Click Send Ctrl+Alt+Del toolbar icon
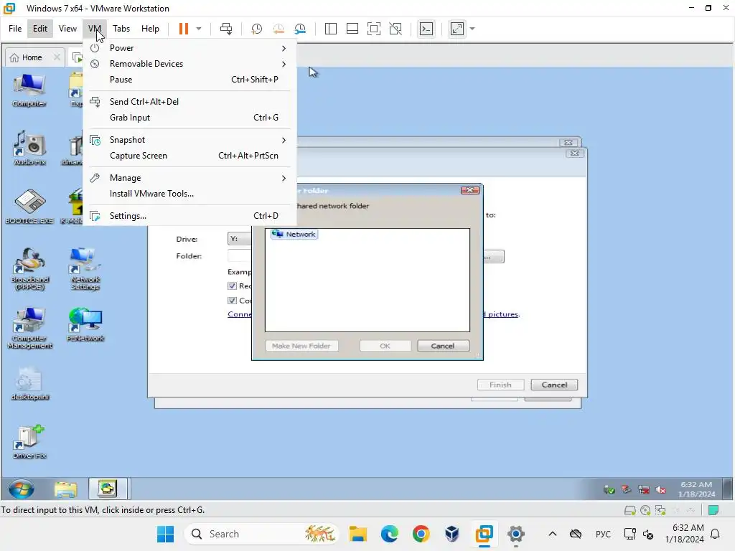 pyautogui.click(x=226, y=29)
